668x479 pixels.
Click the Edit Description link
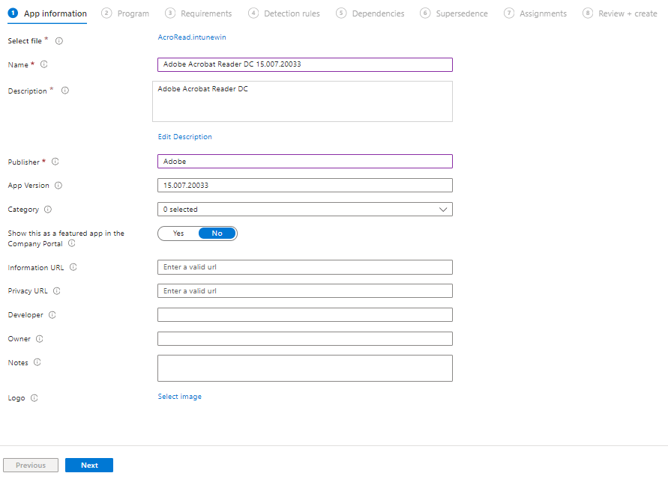click(x=184, y=137)
